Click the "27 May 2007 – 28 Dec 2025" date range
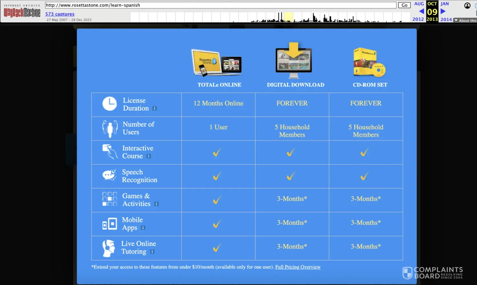Image resolution: width=477 pixels, height=285 pixels. 69,20
